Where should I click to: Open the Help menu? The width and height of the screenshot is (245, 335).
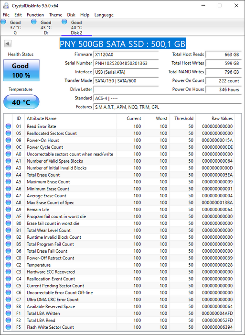click(x=85, y=15)
